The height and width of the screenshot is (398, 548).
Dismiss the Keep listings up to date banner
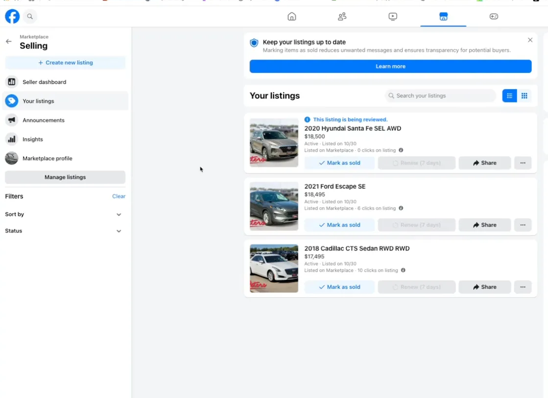(530, 40)
